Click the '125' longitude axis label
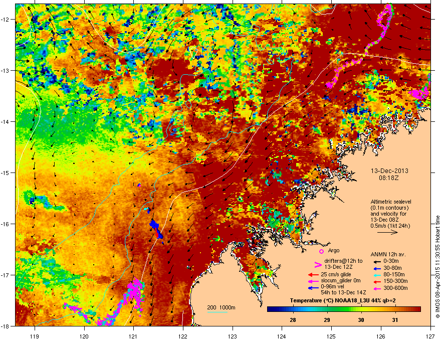 pyautogui.click(x=331, y=336)
